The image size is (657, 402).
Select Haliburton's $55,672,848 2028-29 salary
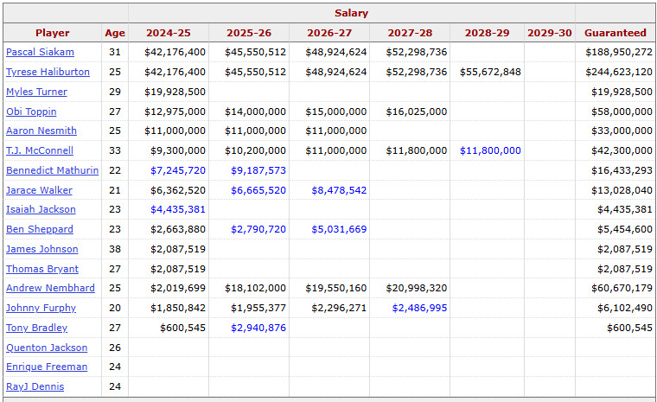[x=490, y=72]
